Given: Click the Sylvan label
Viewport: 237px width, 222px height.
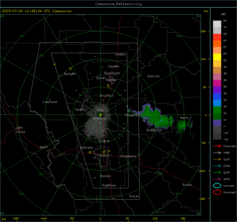Looking at the screenshot, I should point(101,78).
